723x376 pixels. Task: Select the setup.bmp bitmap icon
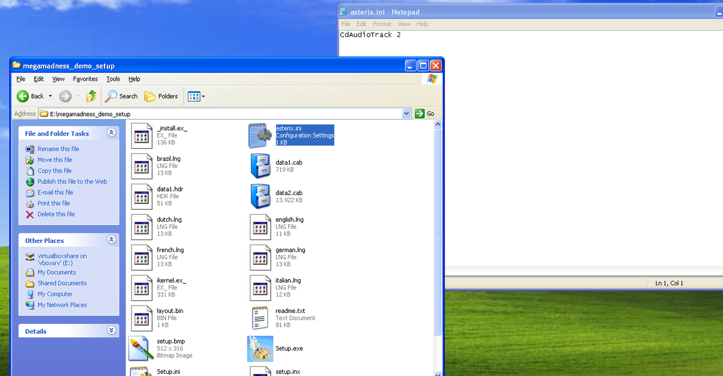(x=141, y=348)
